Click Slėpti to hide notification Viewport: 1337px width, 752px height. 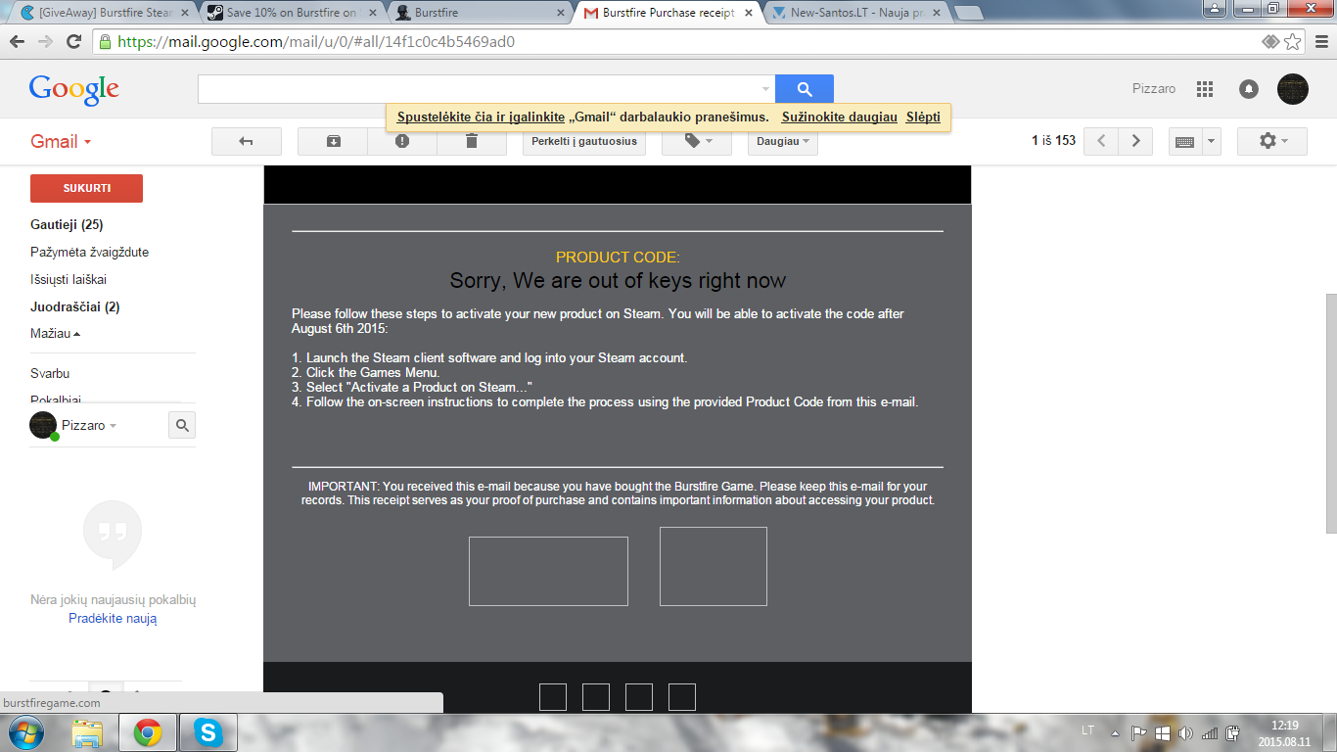tap(923, 117)
